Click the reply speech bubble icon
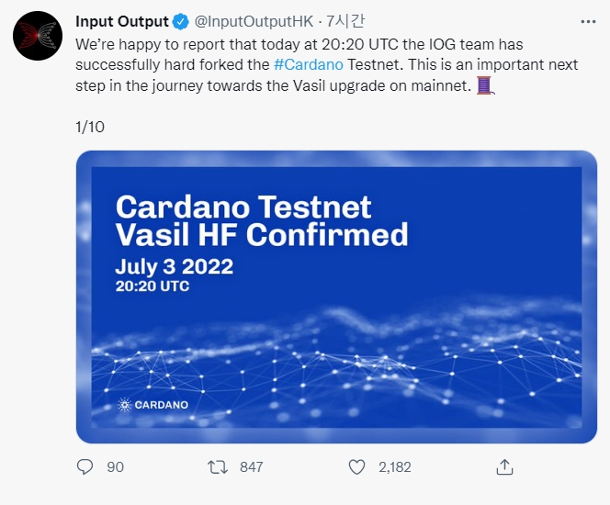The width and height of the screenshot is (610, 505). coord(85,467)
